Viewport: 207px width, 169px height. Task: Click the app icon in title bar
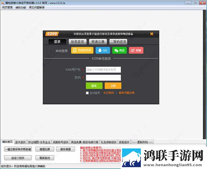point(2,3)
